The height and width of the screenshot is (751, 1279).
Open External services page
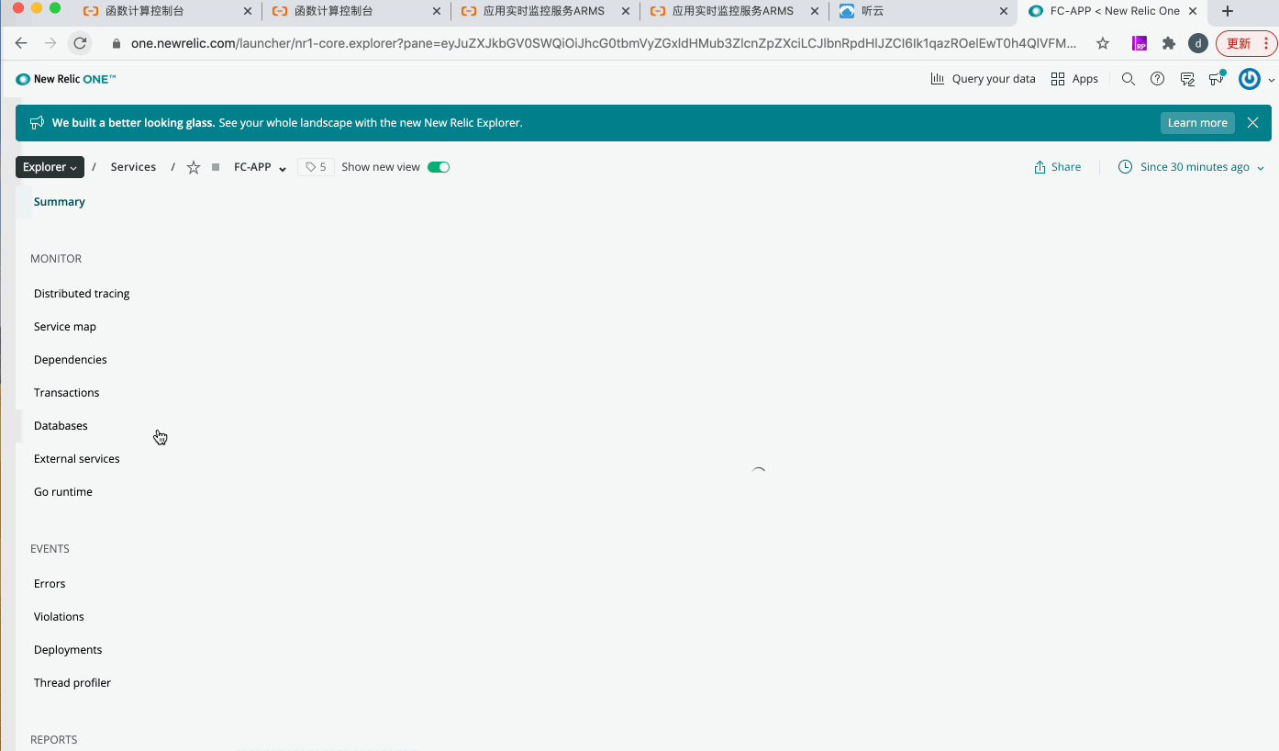(x=77, y=459)
